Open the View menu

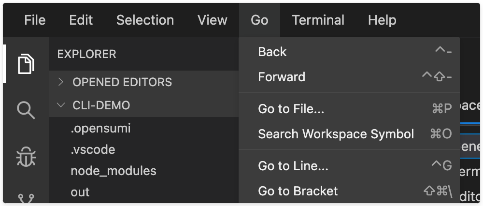212,20
